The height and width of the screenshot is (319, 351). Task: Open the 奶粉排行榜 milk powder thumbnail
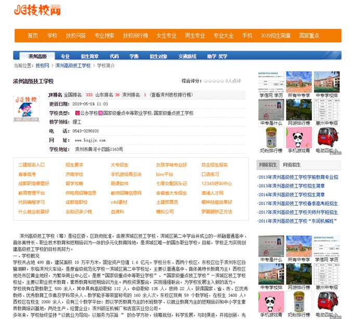(x=271, y=137)
